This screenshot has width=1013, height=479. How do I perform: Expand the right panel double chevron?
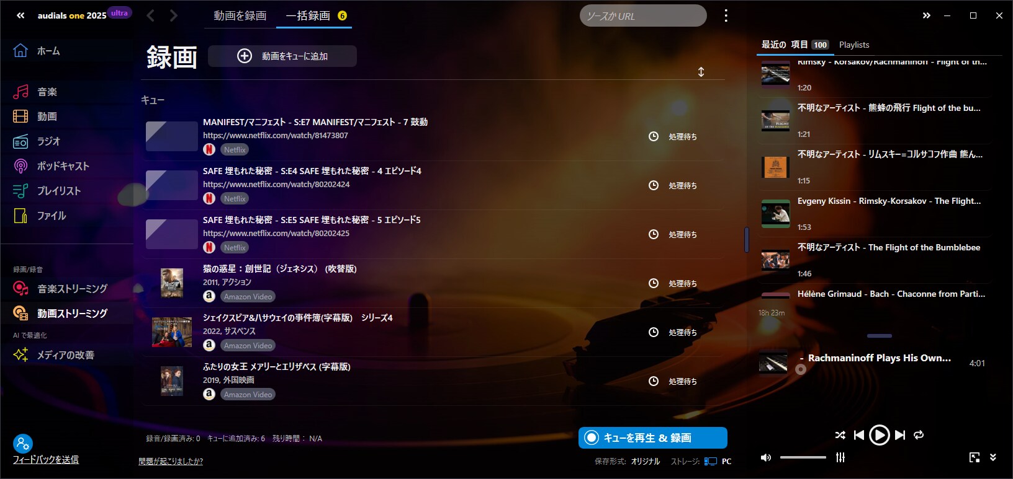pos(926,15)
